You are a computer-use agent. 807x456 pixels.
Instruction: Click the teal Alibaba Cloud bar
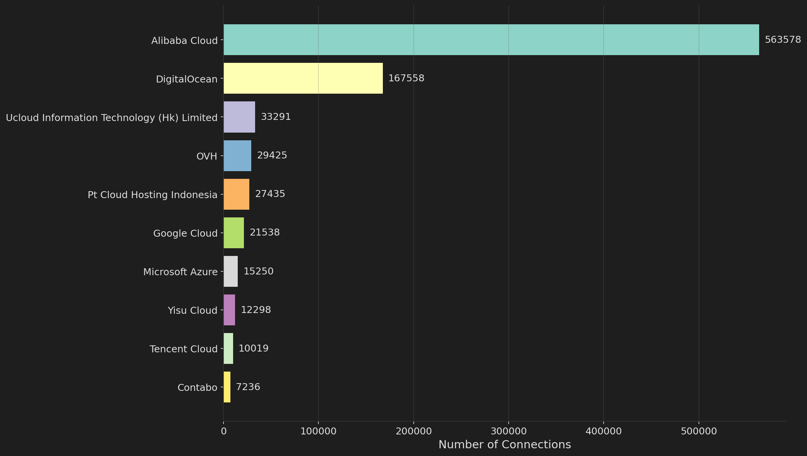491,40
